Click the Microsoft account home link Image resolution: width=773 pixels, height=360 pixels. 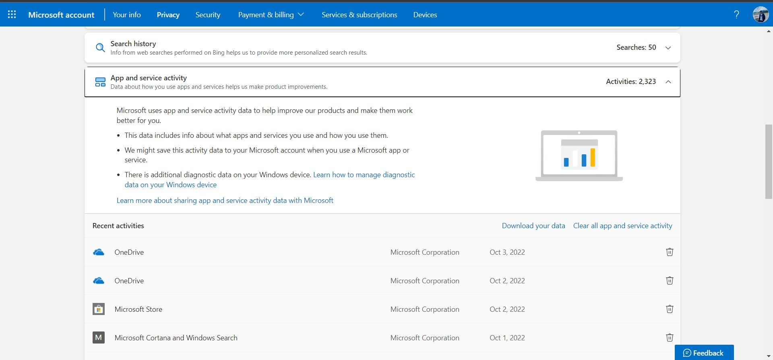[x=61, y=15]
